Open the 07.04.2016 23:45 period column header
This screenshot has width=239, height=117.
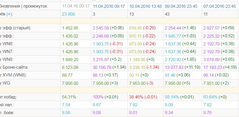coord(220,6)
